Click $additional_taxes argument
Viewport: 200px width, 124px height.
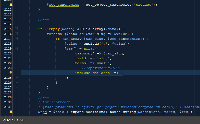tap(157, 112)
